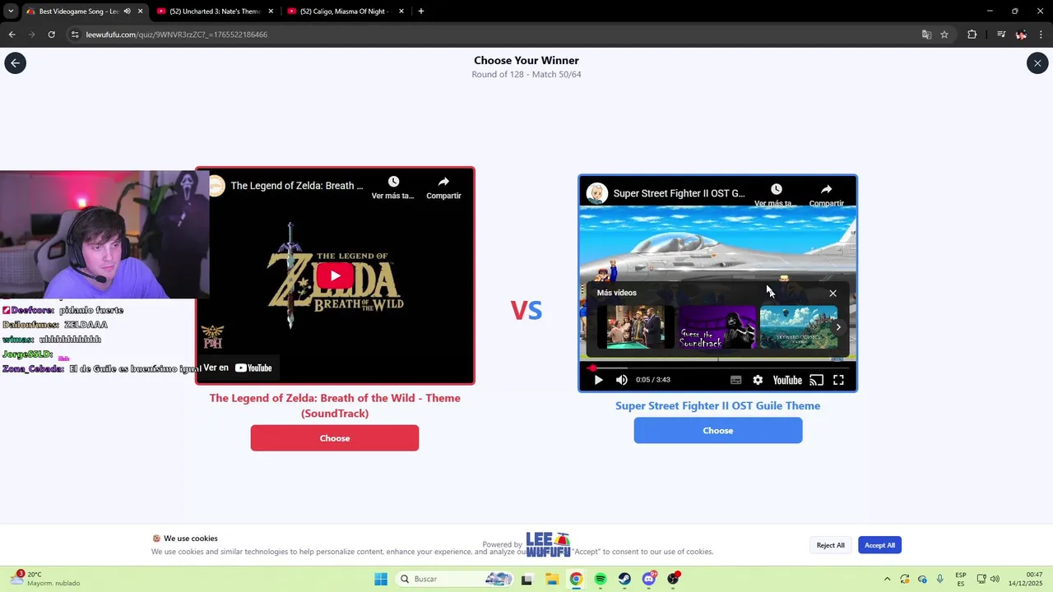
Task: Open the Windows Start menu
Action: click(x=380, y=579)
